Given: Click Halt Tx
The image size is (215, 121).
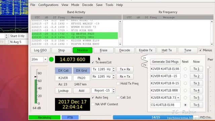Looking at the screenshot, I should (x=167, y=50).
